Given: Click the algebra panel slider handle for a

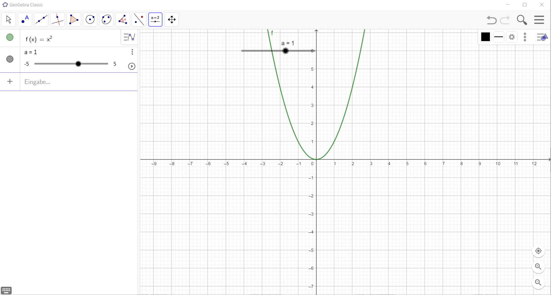Looking at the screenshot, I should [x=78, y=64].
